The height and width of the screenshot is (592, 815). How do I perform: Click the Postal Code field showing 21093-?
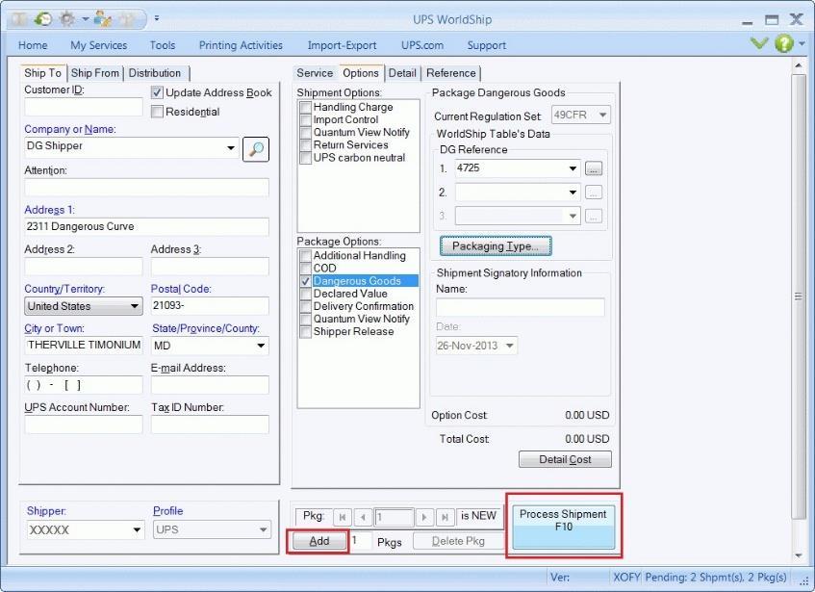pyautogui.click(x=210, y=305)
